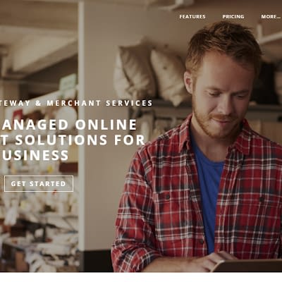Click the GET STARTED button

pos(39,183)
